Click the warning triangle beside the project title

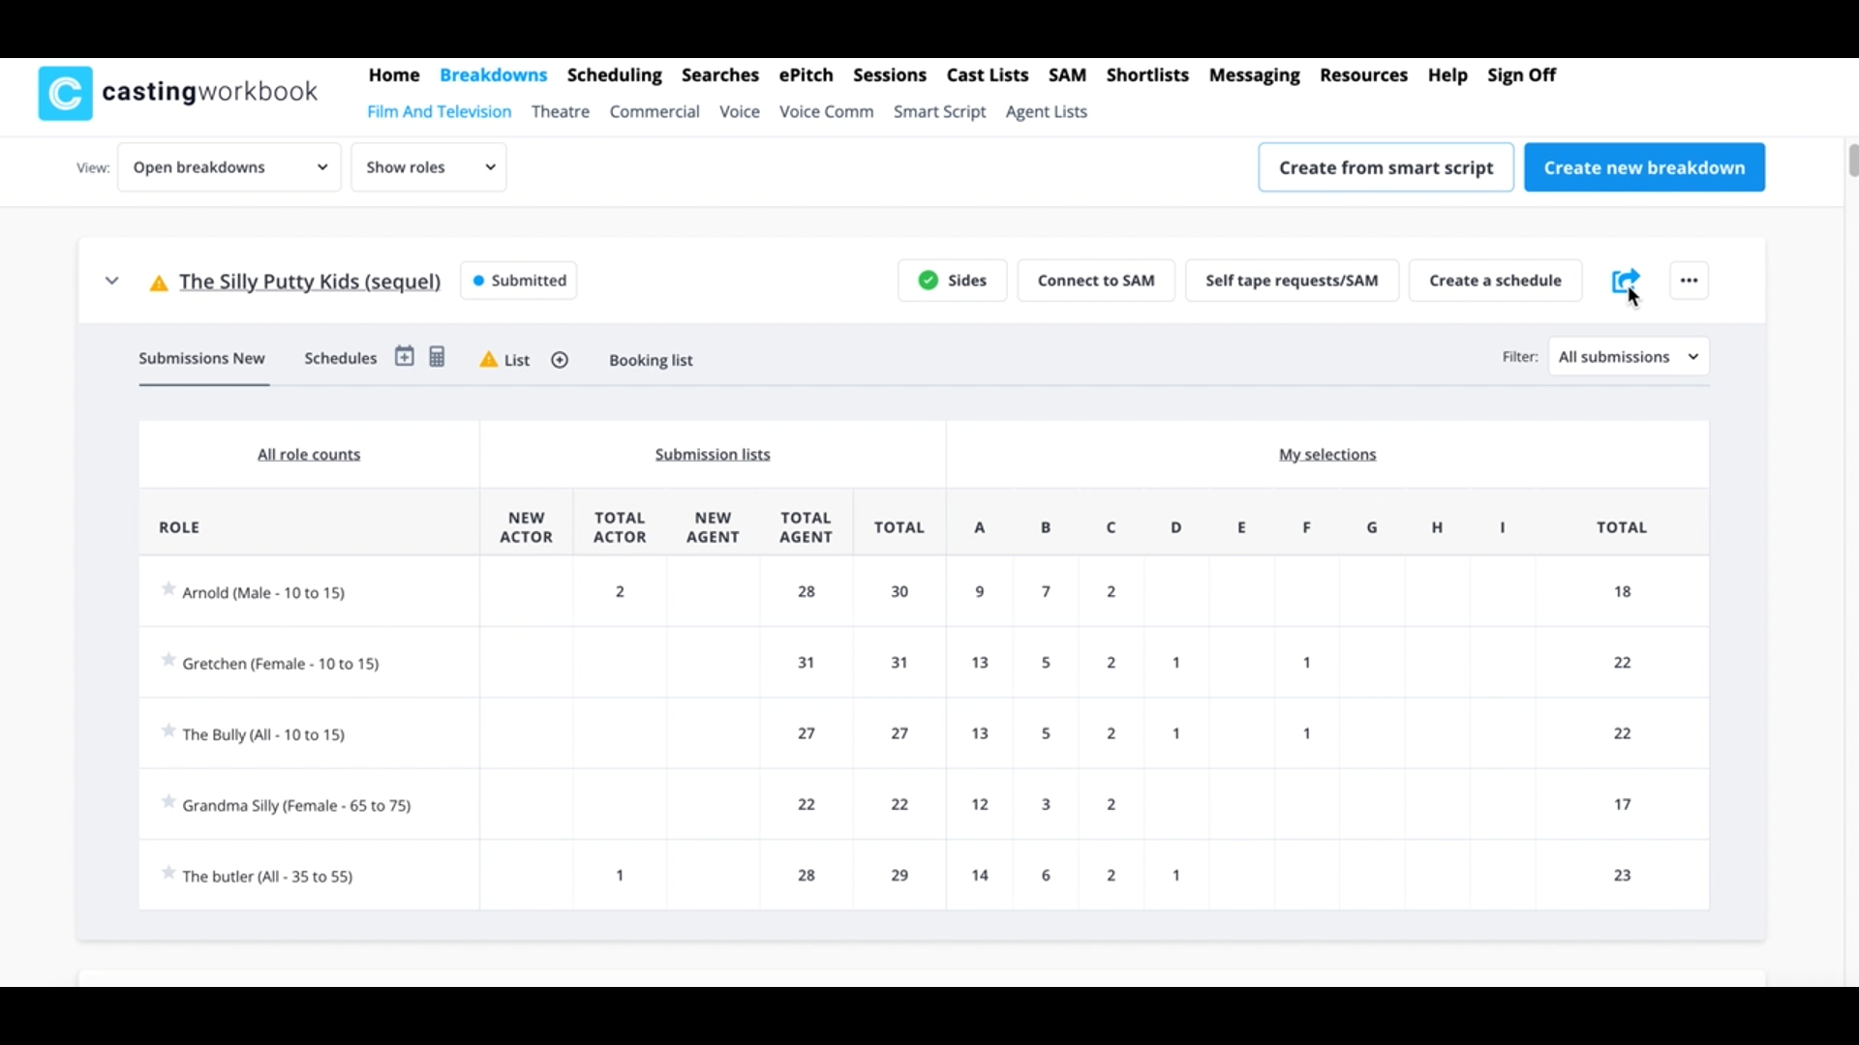coord(159,283)
